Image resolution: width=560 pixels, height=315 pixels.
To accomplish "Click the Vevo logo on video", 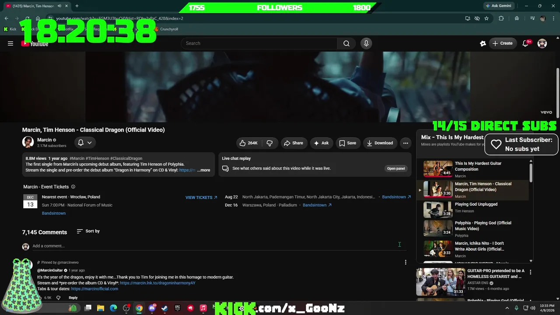I will click(546, 112).
